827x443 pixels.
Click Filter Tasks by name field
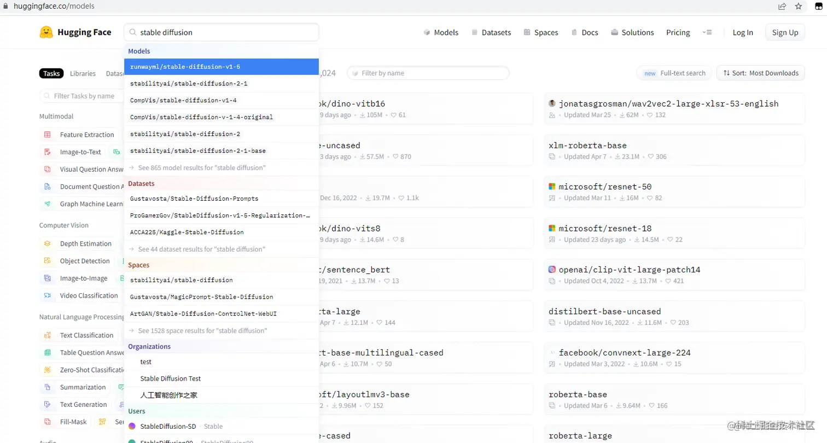82,96
